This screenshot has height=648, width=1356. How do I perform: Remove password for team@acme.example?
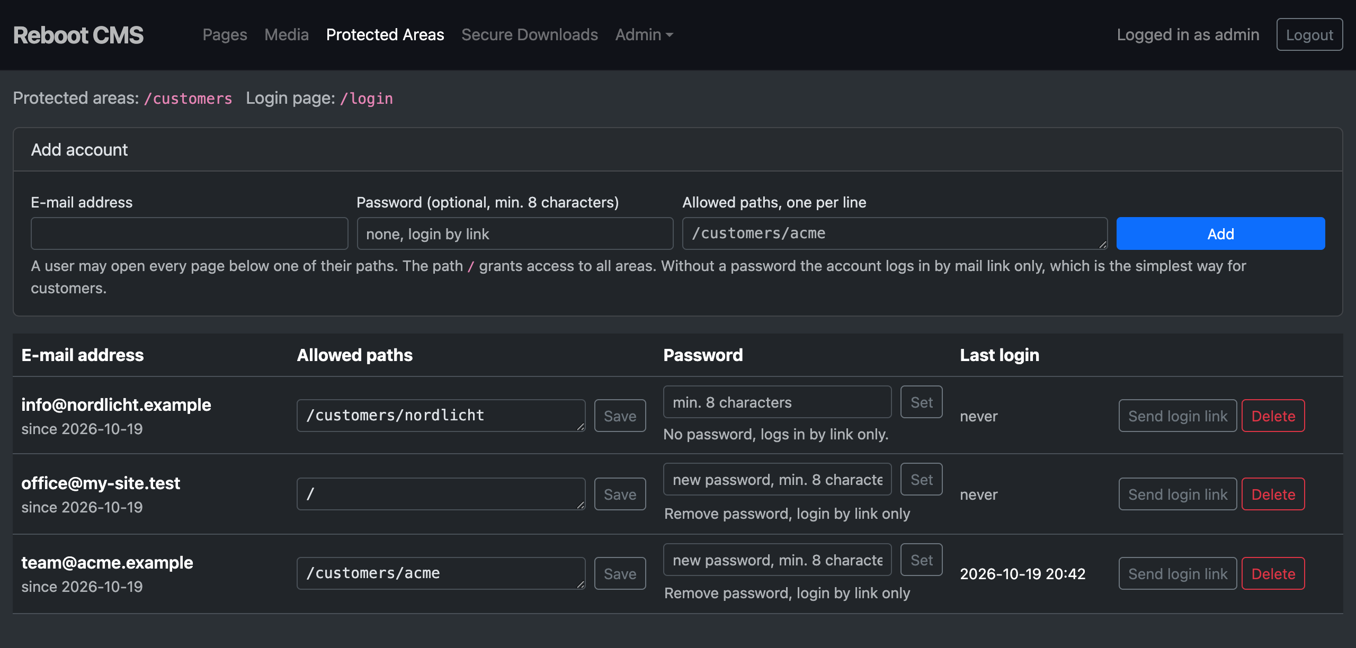click(787, 593)
